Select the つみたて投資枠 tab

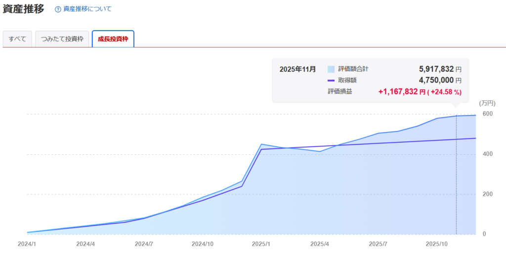pos(62,39)
